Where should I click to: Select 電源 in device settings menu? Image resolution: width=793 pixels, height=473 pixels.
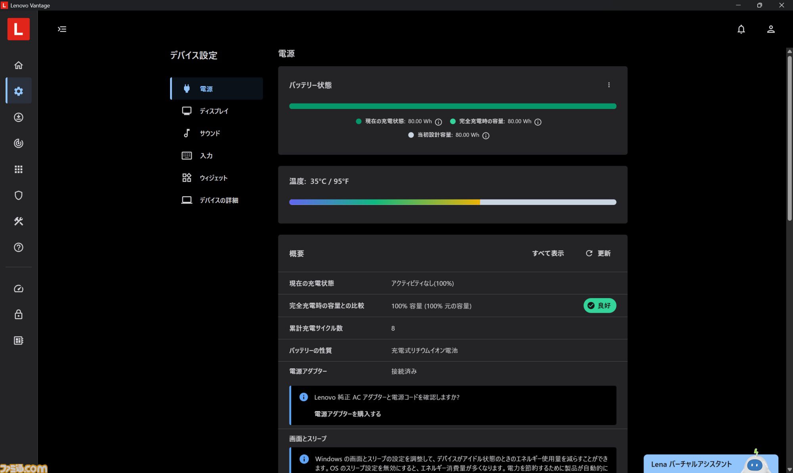tap(216, 89)
